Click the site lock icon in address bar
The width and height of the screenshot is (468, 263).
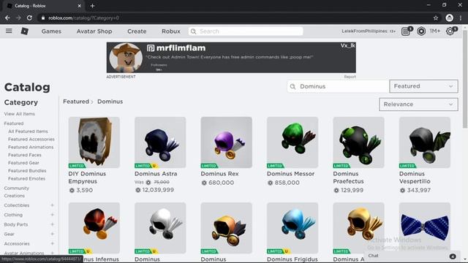point(43,18)
